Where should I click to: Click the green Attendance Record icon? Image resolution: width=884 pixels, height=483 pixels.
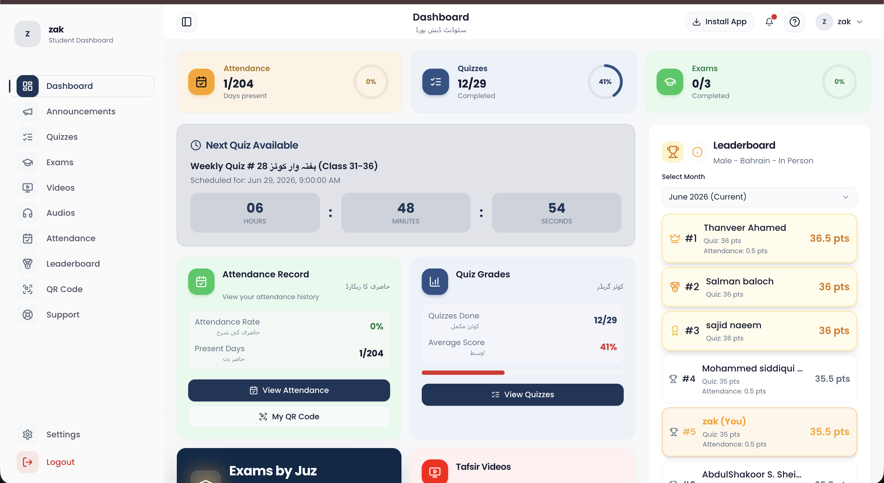[201, 282]
